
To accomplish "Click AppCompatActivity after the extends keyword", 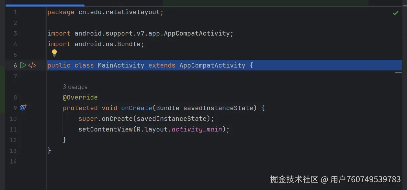I will pos(212,65).
